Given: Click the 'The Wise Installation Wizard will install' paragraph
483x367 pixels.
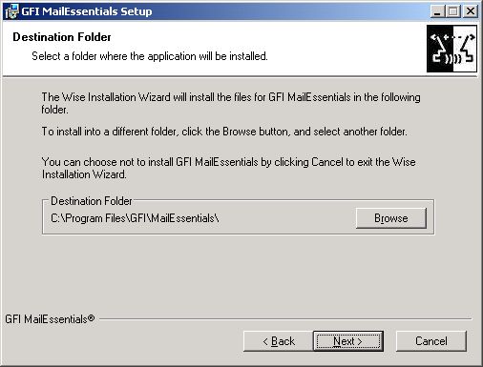Looking at the screenshot, I should [x=231, y=103].
